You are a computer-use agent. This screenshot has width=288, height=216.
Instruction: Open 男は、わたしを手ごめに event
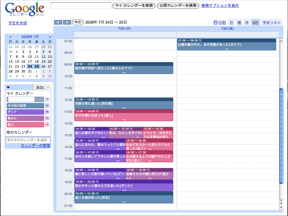[126, 133]
